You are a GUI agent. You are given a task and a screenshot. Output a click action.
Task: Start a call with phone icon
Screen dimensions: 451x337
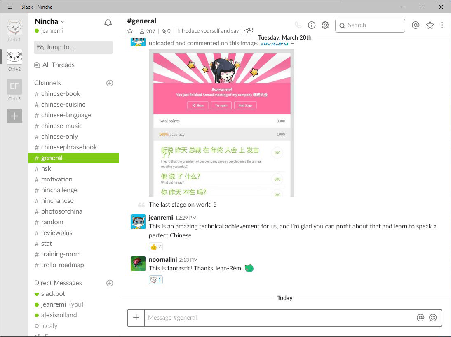coord(298,25)
